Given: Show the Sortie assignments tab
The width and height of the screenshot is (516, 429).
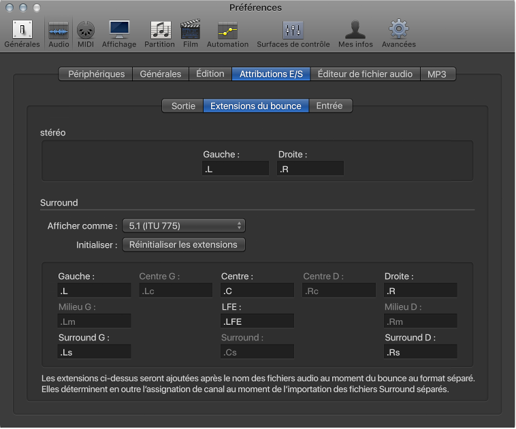Looking at the screenshot, I should [x=182, y=106].
